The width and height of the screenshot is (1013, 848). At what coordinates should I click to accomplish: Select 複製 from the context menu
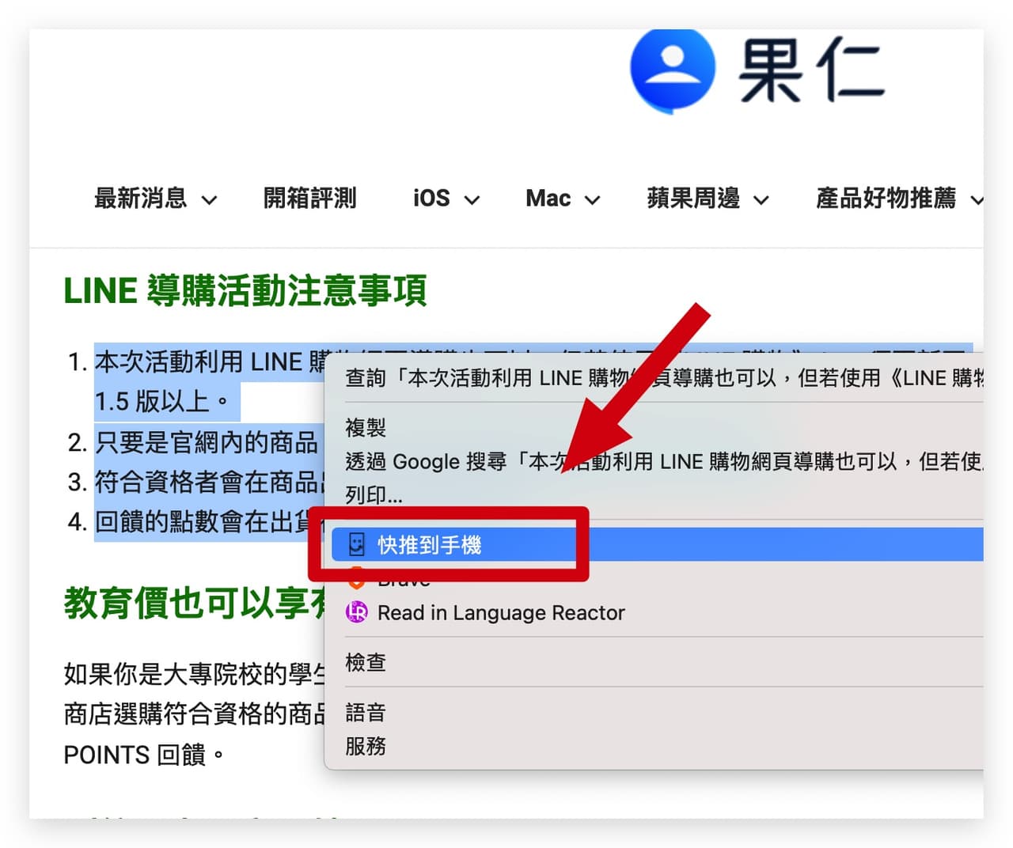coord(366,428)
